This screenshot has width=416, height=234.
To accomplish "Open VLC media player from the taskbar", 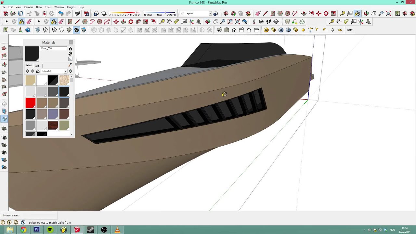I will click(117, 230).
